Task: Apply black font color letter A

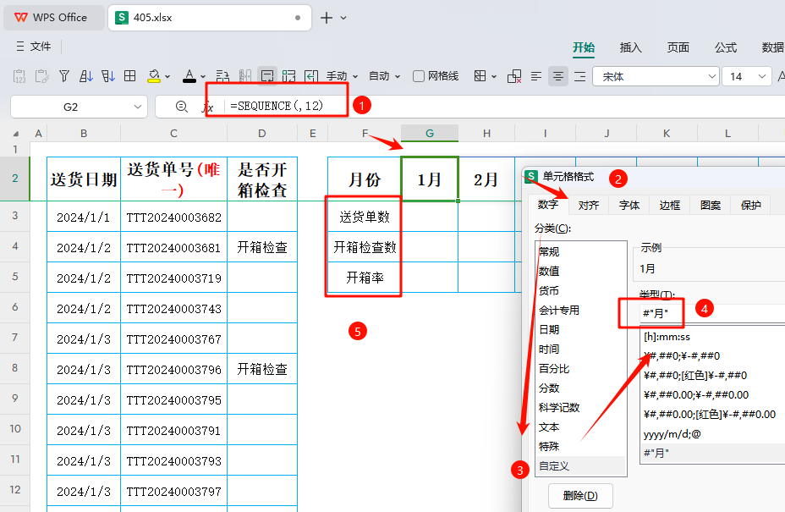Action: pyautogui.click(x=189, y=76)
